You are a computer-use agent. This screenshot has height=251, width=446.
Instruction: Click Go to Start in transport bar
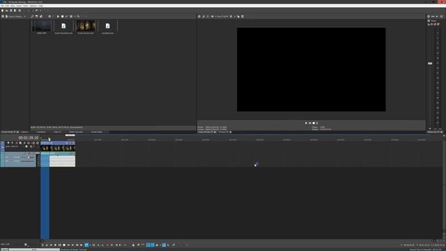(x=68, y=245)
